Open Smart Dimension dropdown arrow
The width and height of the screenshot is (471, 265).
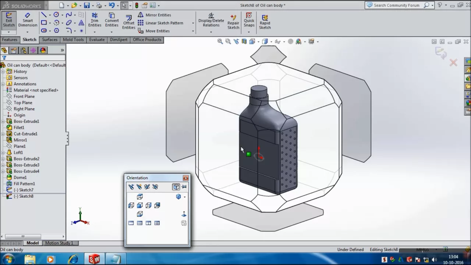tap(27, 32)
